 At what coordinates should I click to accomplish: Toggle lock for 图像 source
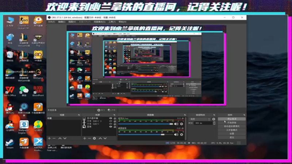pyautogui.click(x=115, y=126)
